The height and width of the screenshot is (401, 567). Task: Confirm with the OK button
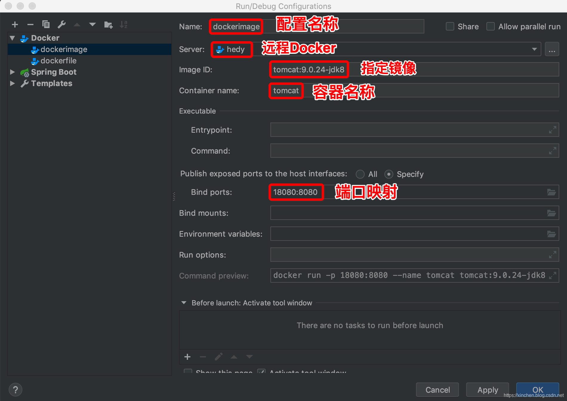pyautogui.click(x=538, y=390)
